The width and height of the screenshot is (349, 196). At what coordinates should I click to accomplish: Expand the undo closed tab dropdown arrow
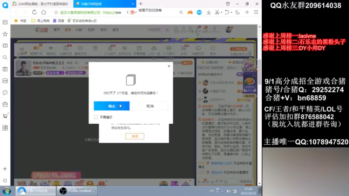pyautogui.click(x=232, y=13)
